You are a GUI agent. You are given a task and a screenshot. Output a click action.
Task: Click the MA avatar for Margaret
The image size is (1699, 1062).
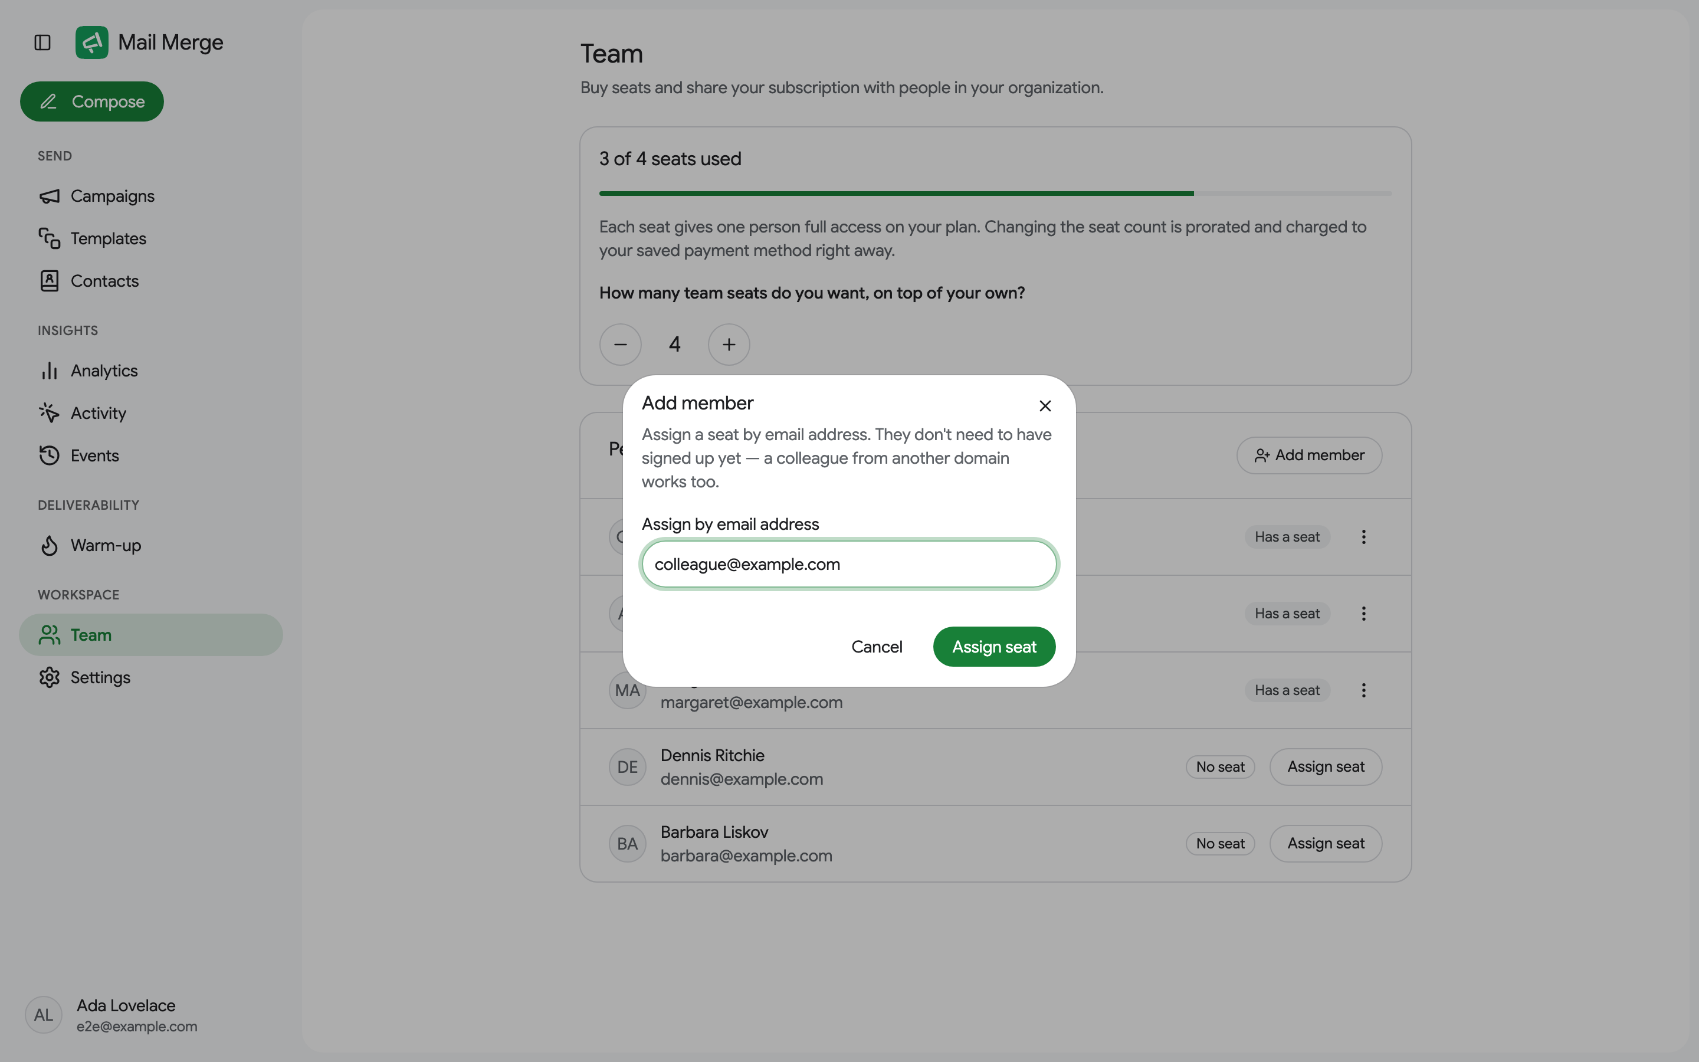[x=628, y=690]
